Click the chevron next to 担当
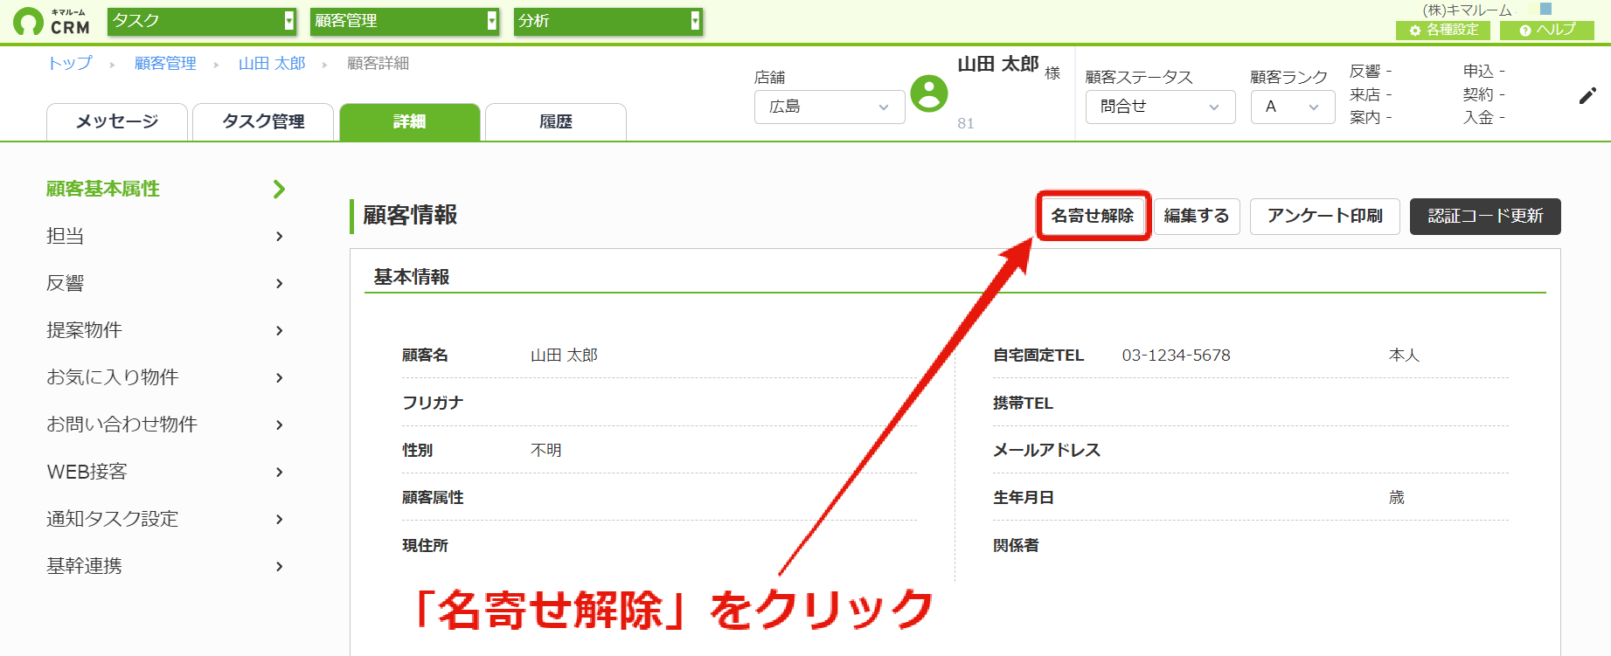This screenshot has height=656, width=1611. click(279, 236)
